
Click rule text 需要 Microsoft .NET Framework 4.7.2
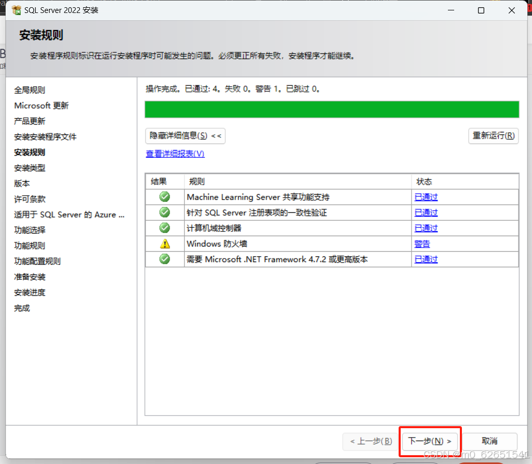click(x=277, y=260)
